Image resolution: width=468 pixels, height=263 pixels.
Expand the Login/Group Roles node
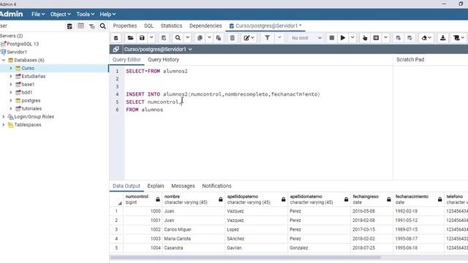tap(4, 117)
